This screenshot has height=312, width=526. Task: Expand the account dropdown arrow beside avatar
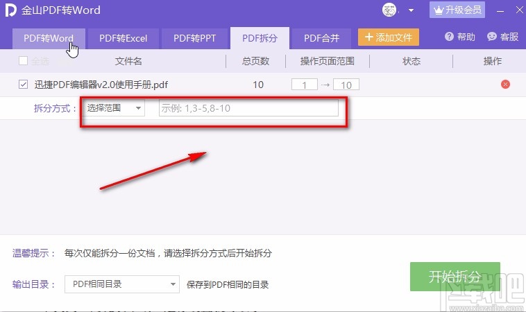pyautogui.click(x=411, y=10)
